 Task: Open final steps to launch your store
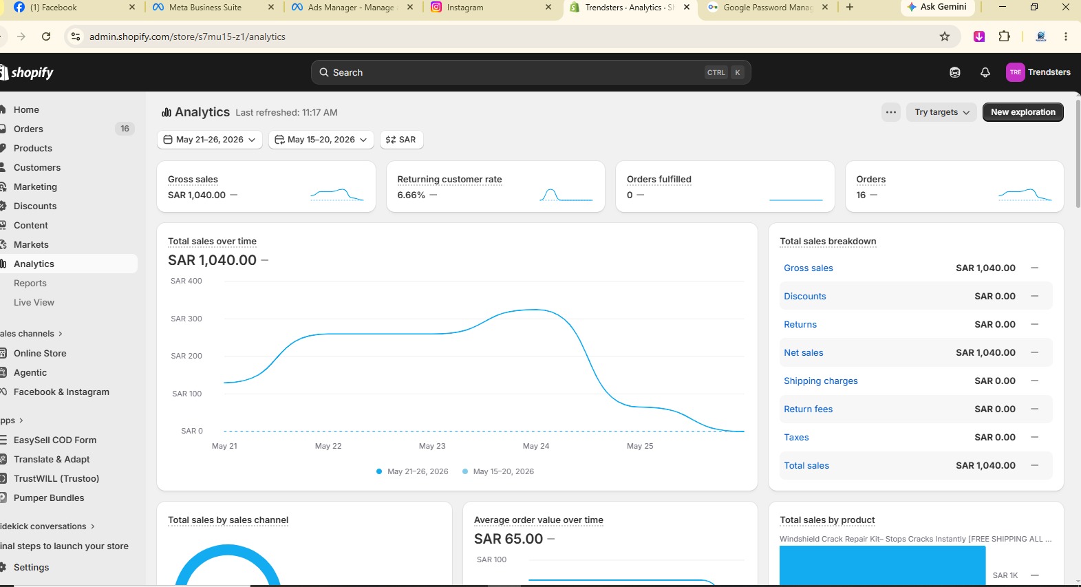(64, 546)
